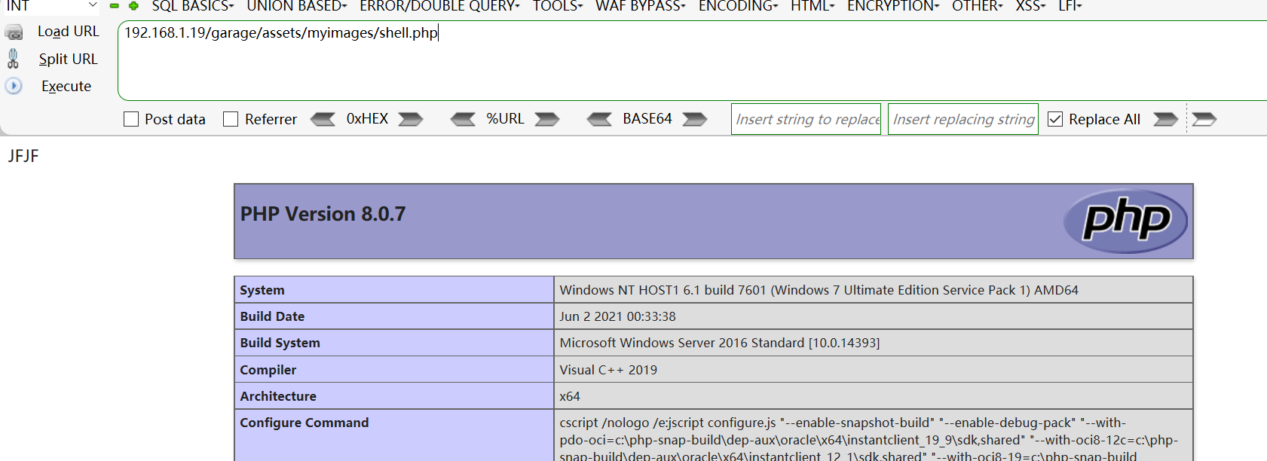1267x461 pixels.
Task: Open the LFI menu
Action: 1070,6
